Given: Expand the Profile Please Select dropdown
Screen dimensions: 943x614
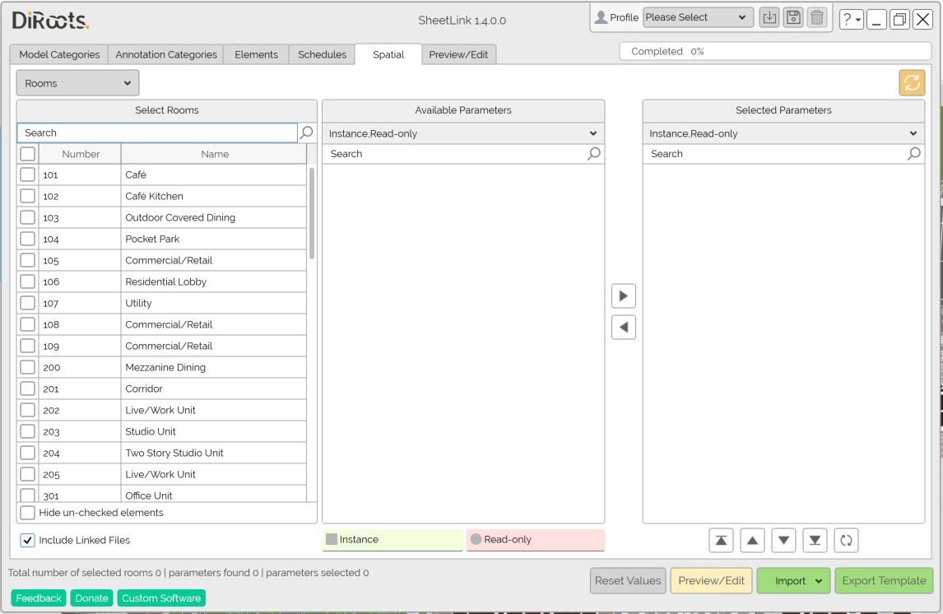Looking at the screenshot, I should pos(698,17).
